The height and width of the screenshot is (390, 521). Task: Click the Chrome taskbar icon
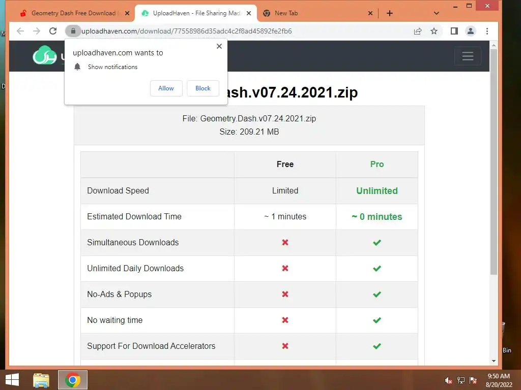(x=73, y=380)
